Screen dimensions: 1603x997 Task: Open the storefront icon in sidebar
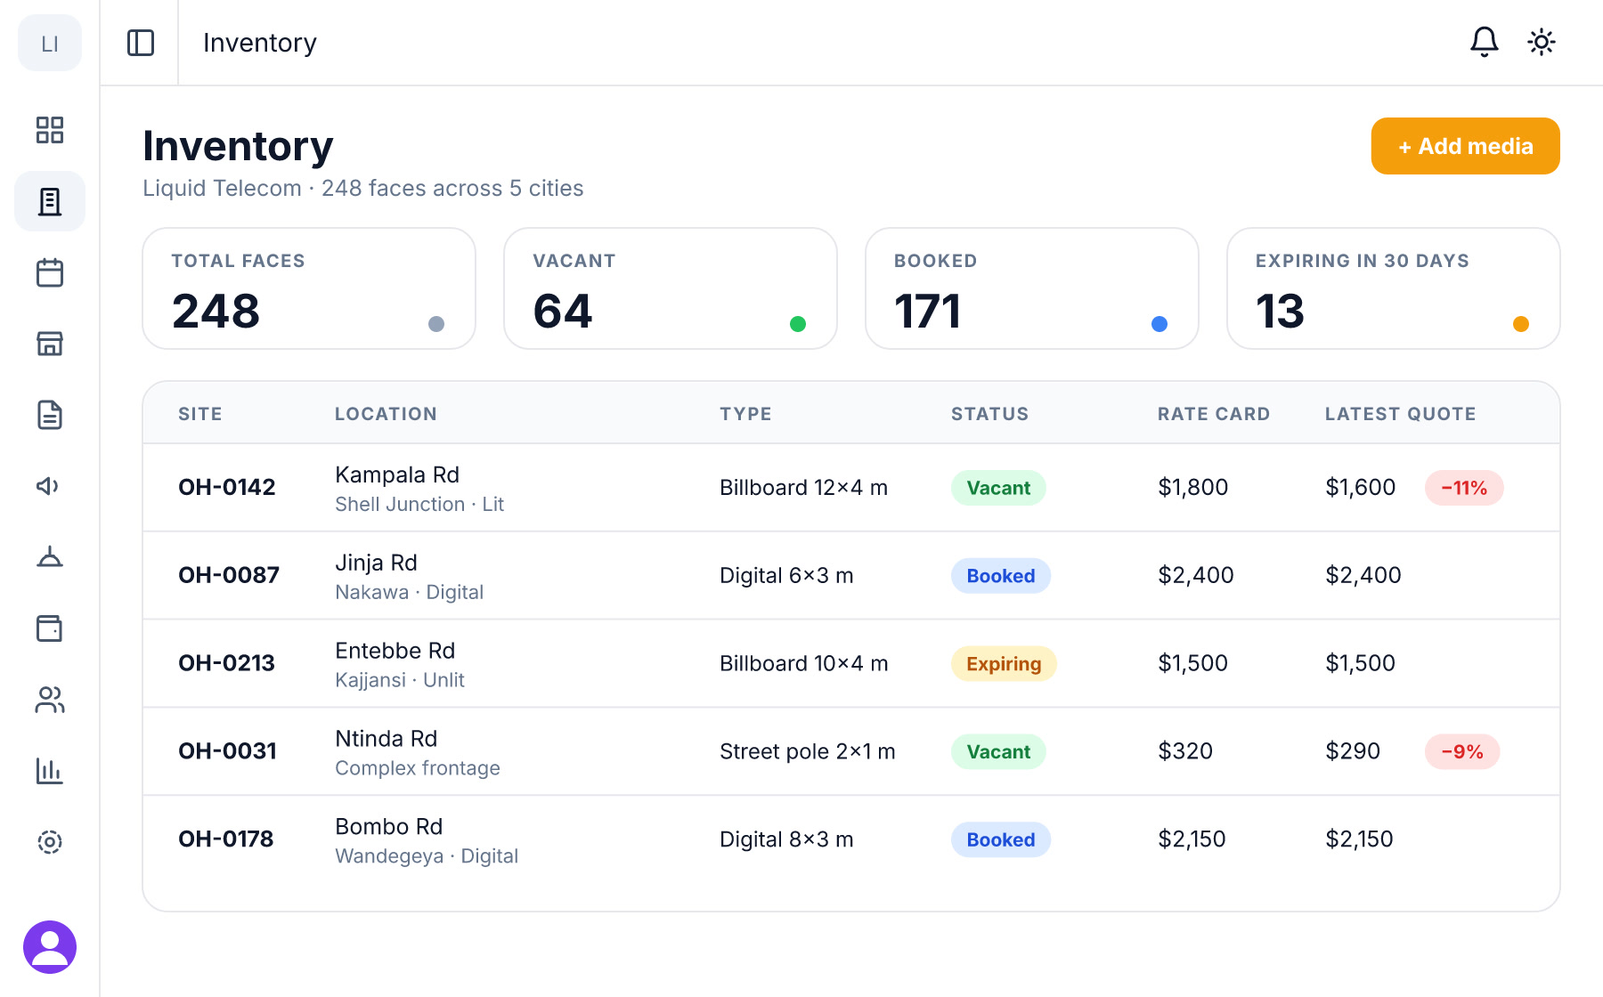(50, 344)
